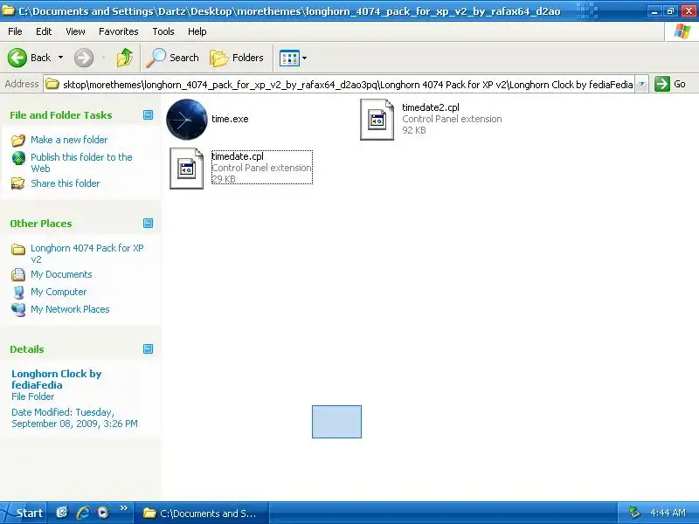
Task: Open the Views dropdown arrow
Action: (x=304, y=58)
